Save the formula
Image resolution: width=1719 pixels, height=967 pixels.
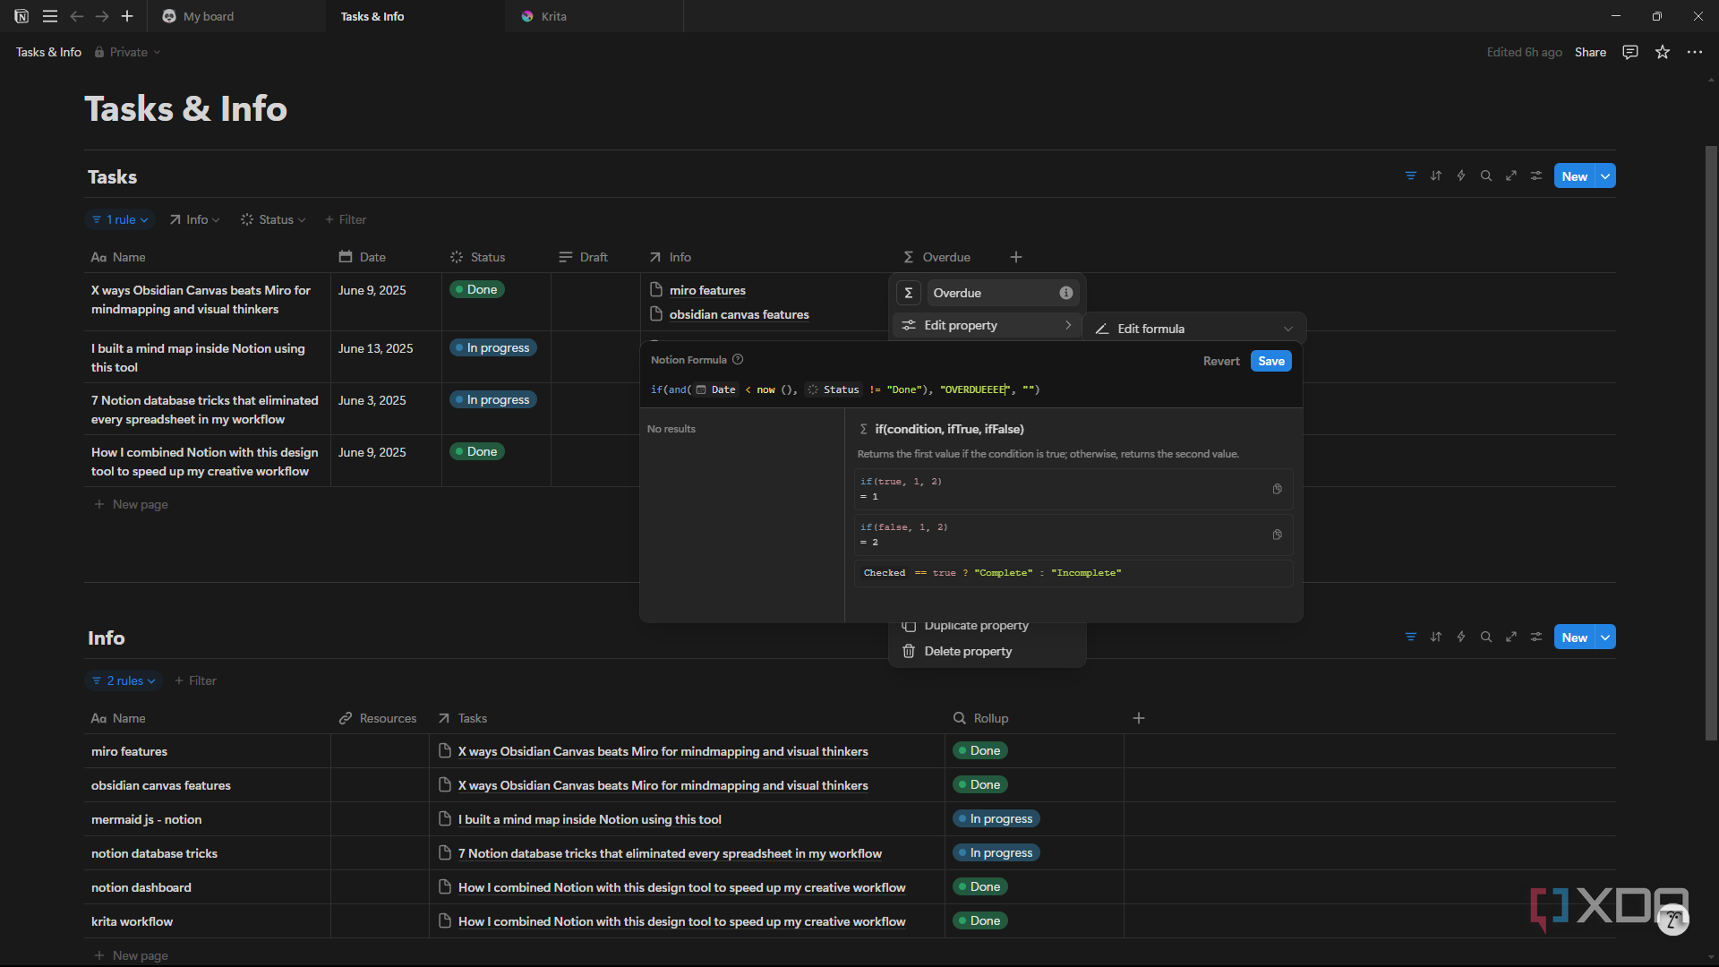pyautogui.click(x=1271, y=361)
